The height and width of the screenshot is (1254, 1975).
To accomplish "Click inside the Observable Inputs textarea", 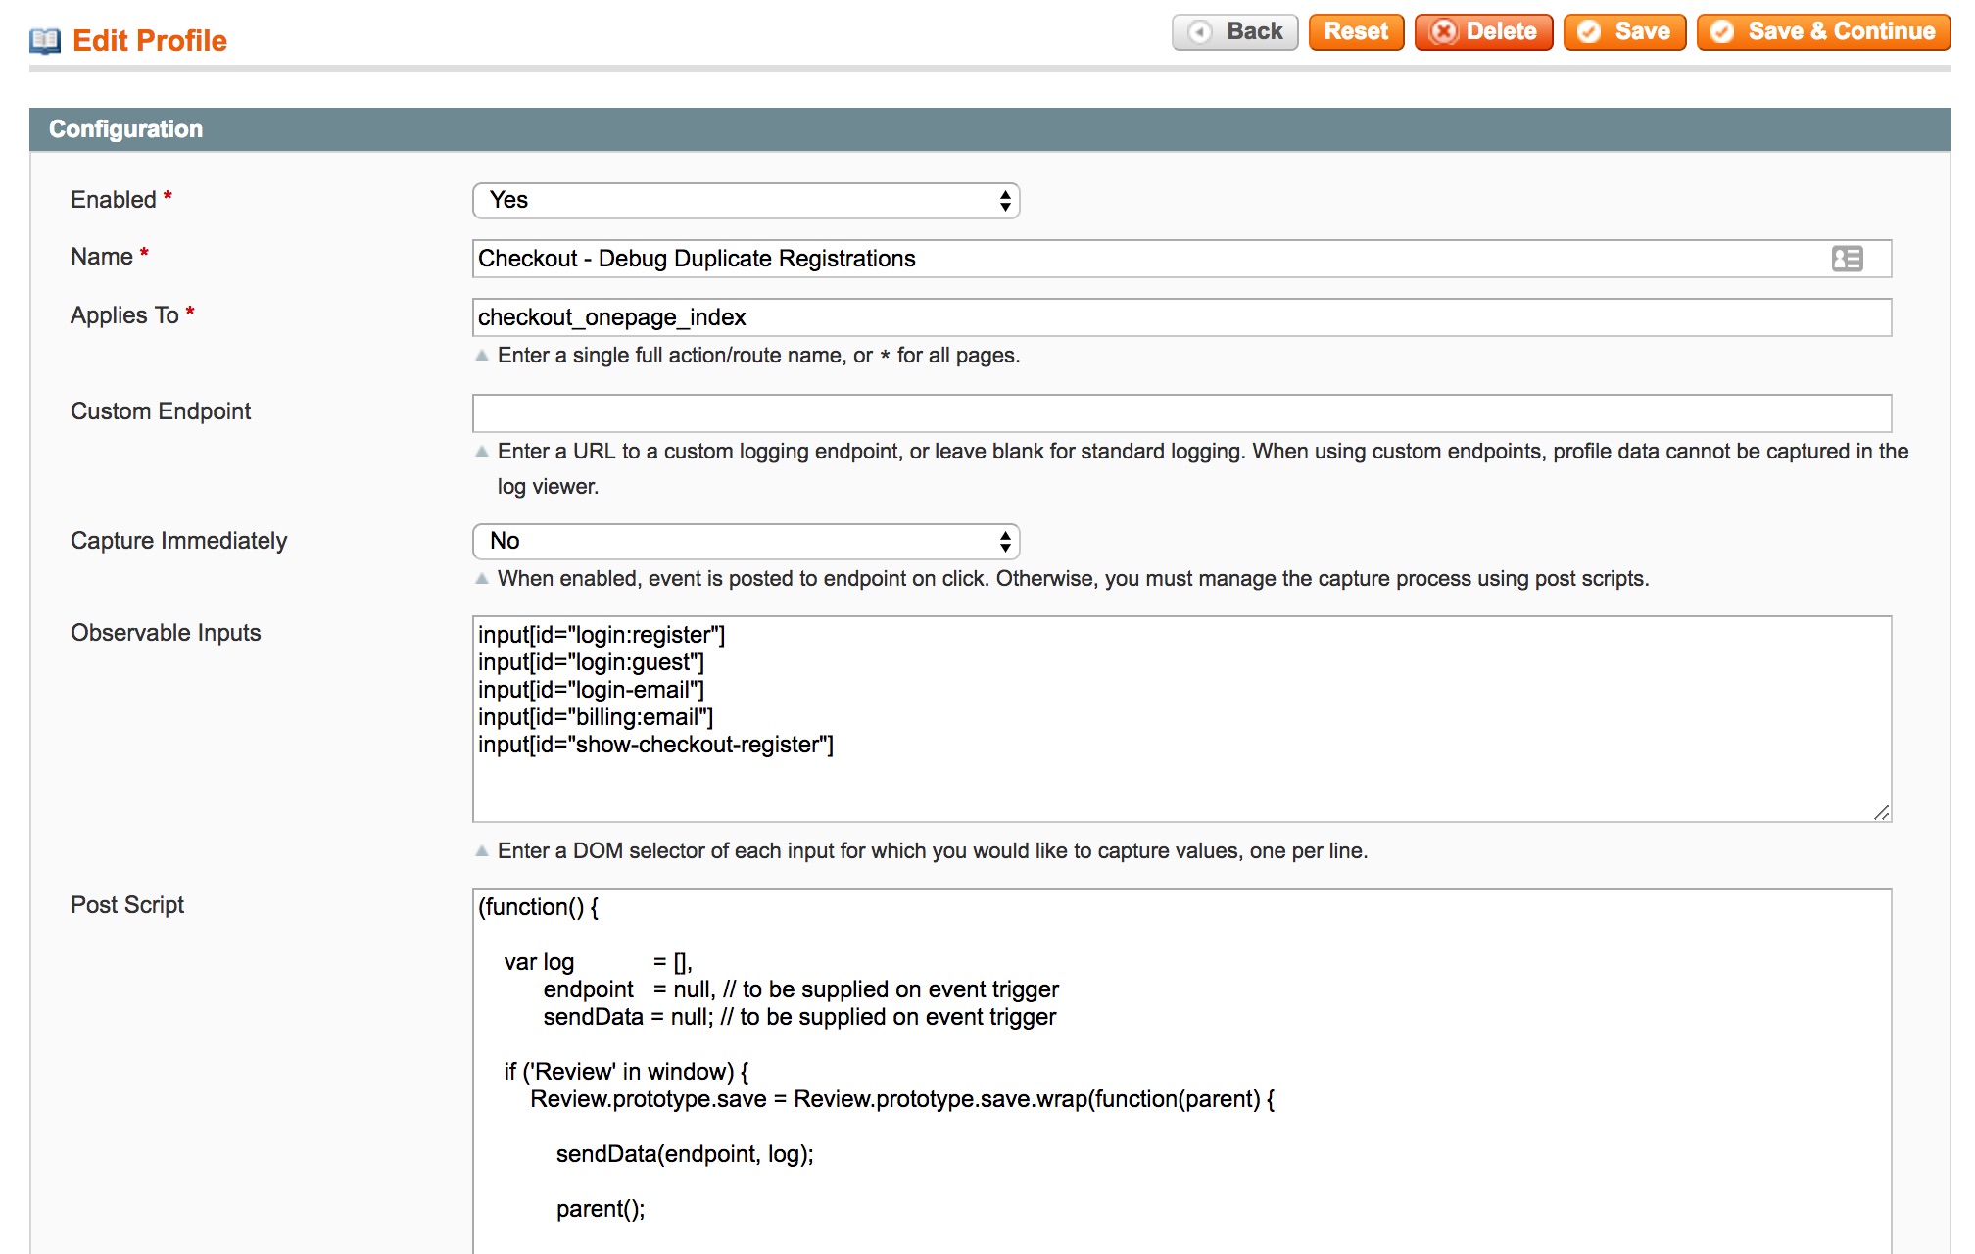I will [x=1181, y=719].
